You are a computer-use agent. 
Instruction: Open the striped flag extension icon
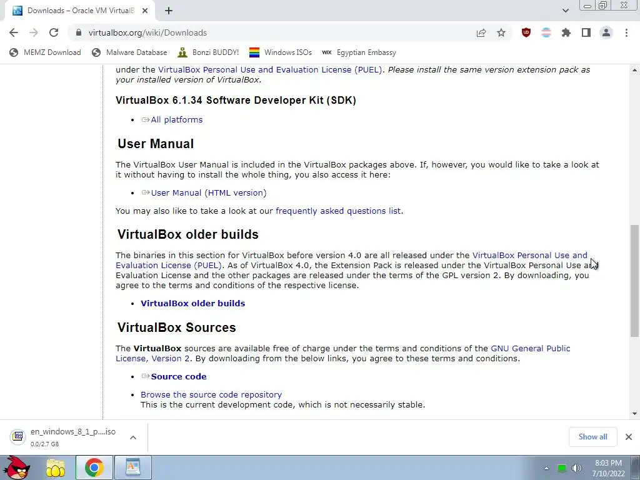tap(546, 32)
